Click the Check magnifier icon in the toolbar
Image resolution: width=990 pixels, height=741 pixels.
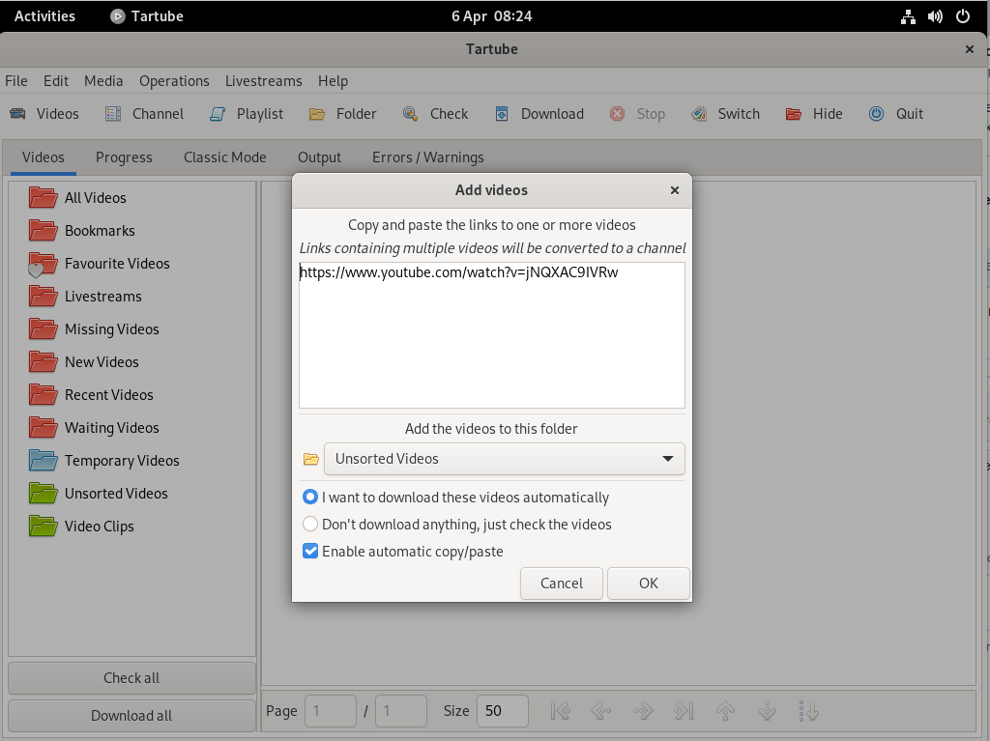(410, 114)
